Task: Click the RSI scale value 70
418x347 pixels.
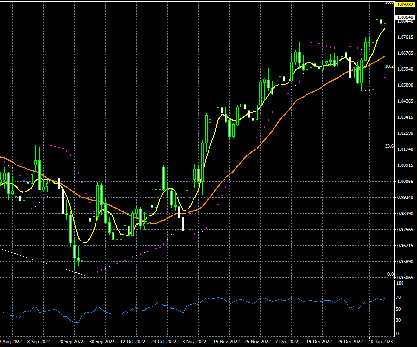Action: (398, 297)
